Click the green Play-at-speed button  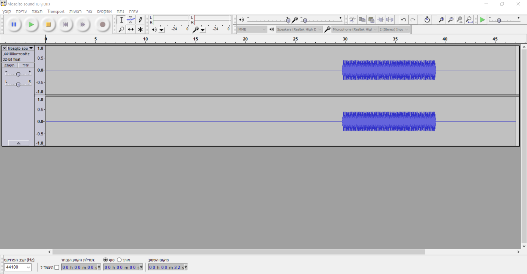482,20
